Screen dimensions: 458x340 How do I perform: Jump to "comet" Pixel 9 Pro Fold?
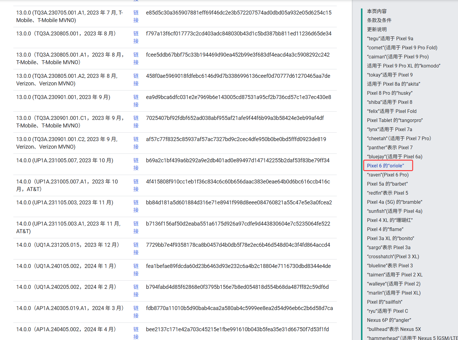point(402,48)
